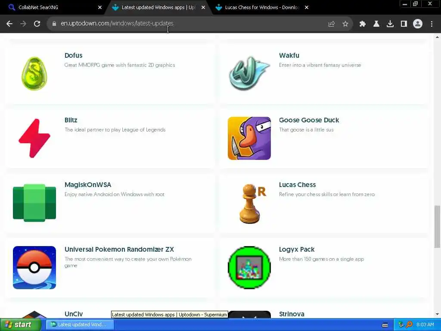The width and height of the screenshot is (441, 331).
Task: Open the Lucas Chess title link
Action: 297,185
